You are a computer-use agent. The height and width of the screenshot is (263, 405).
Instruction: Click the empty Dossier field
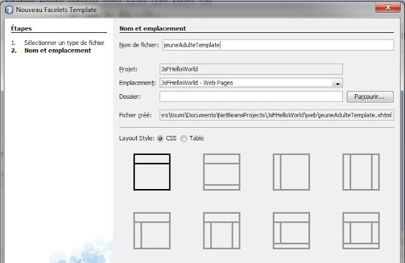(x=251, y=97)
